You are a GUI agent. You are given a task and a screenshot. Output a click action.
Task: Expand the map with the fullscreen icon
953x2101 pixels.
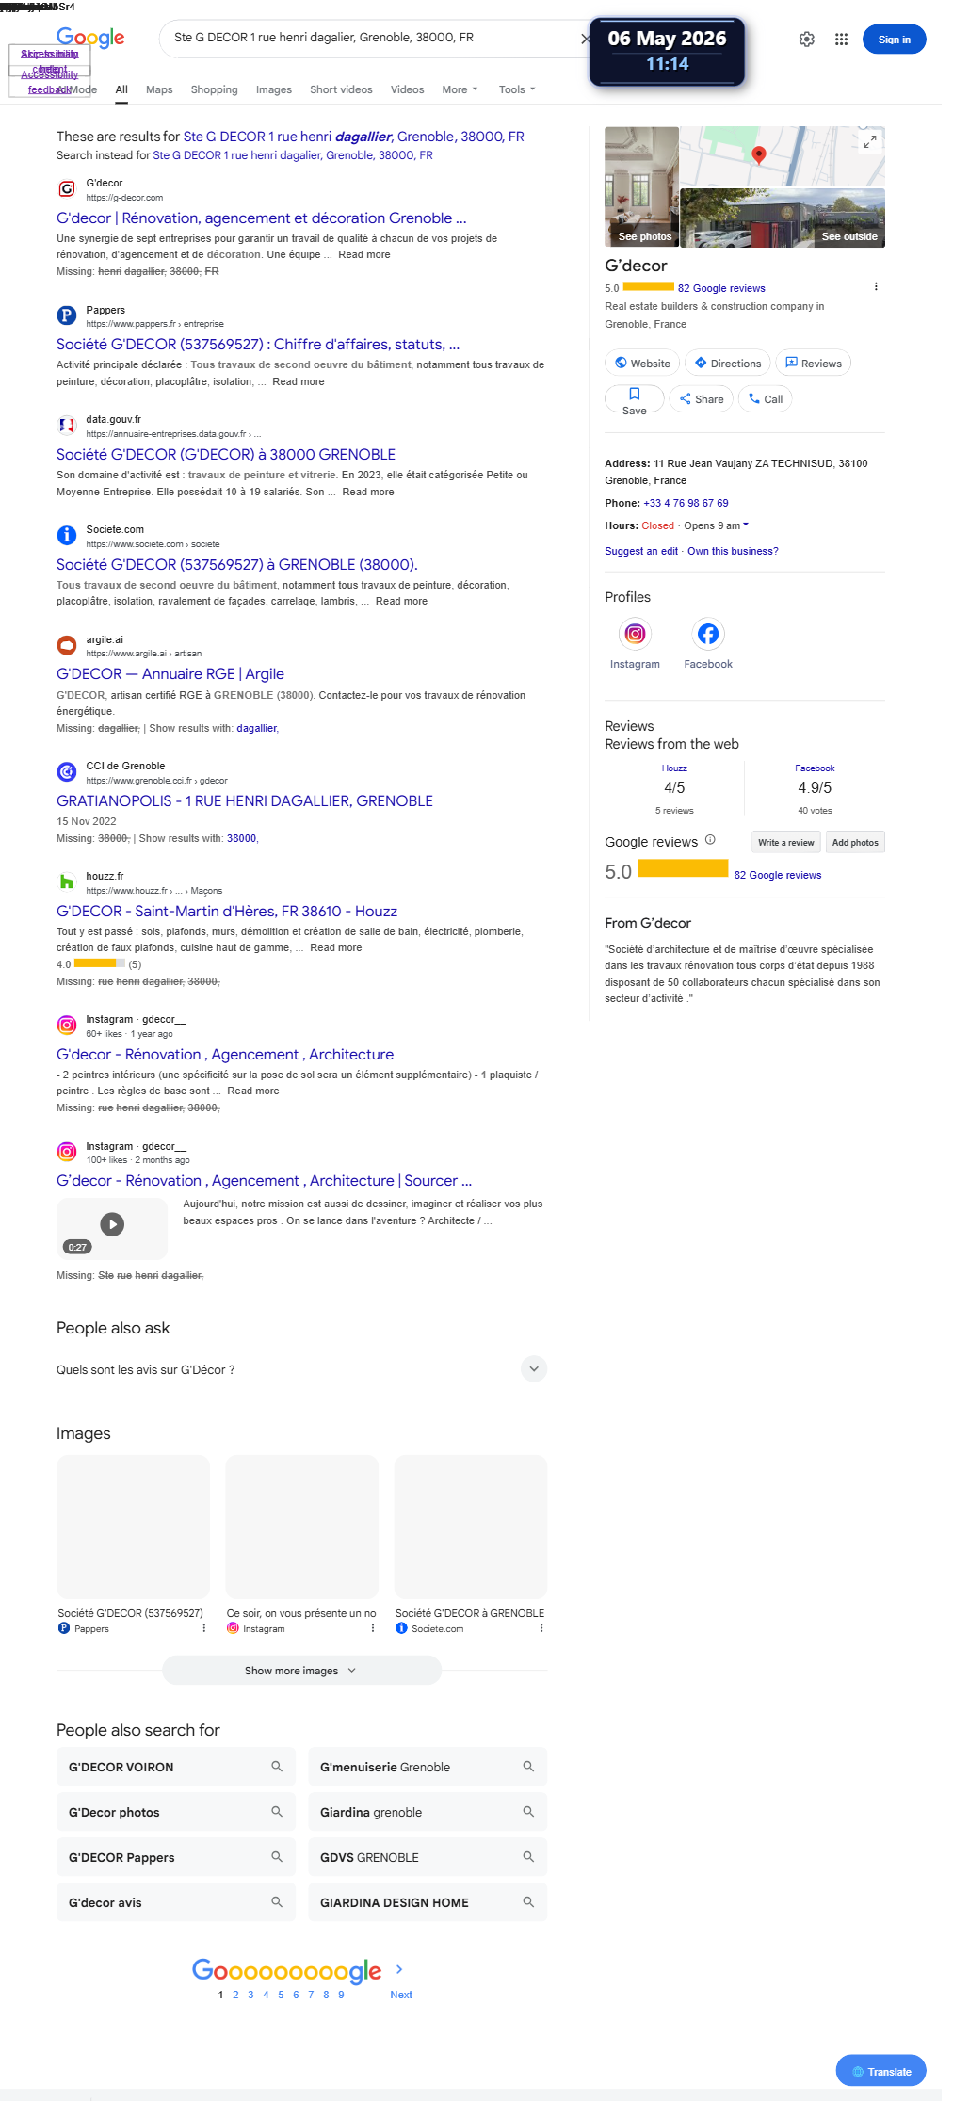pyautogui.click(x=870, y=140)
